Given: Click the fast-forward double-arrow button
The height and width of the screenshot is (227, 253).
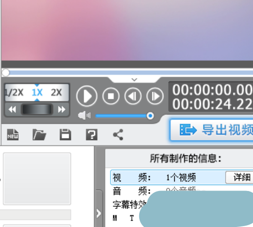Looking at the screenshot, I should (x=61, y=109).
